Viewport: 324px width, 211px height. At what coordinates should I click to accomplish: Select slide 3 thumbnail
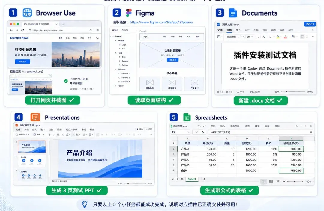[x=32, y=175]
